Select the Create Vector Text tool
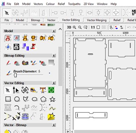The height and width of the screenshot is (133, 136). [x=43, y=90]
